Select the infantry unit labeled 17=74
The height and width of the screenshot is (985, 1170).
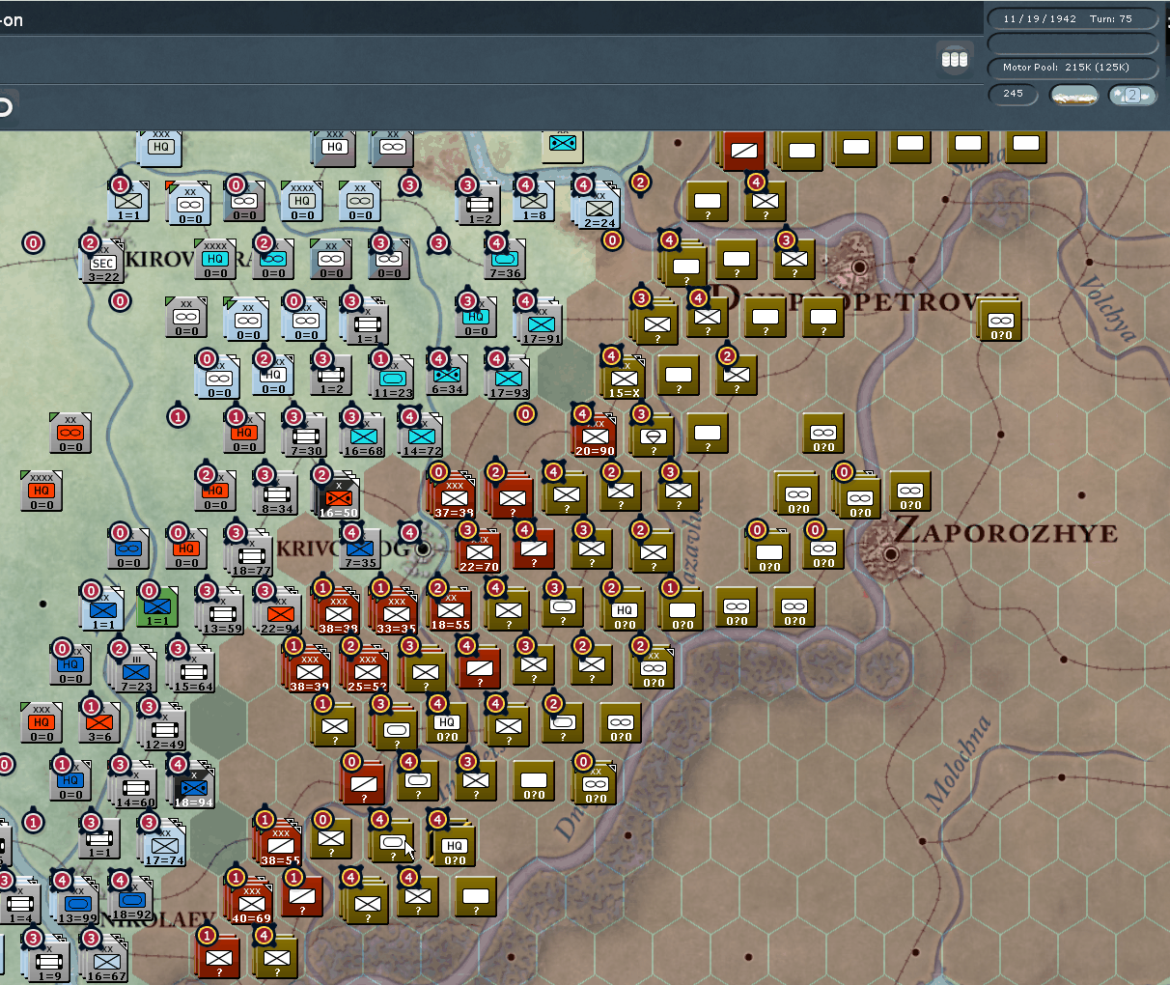[164, 846]
